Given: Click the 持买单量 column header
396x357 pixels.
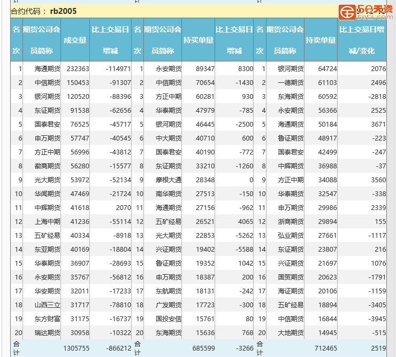Looking at the screenshot, I should [198, 40].
